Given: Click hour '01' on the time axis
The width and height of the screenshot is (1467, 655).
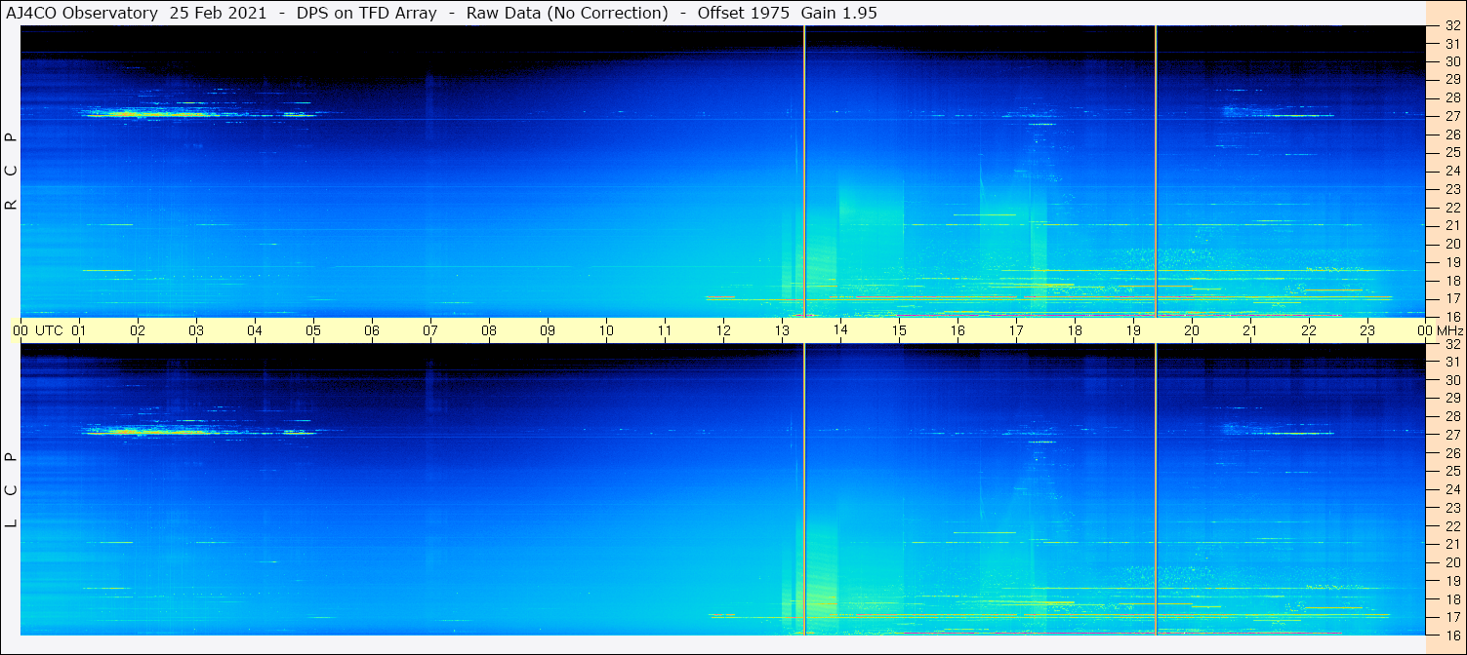Looking at the screenshot, I should [79, 330].
